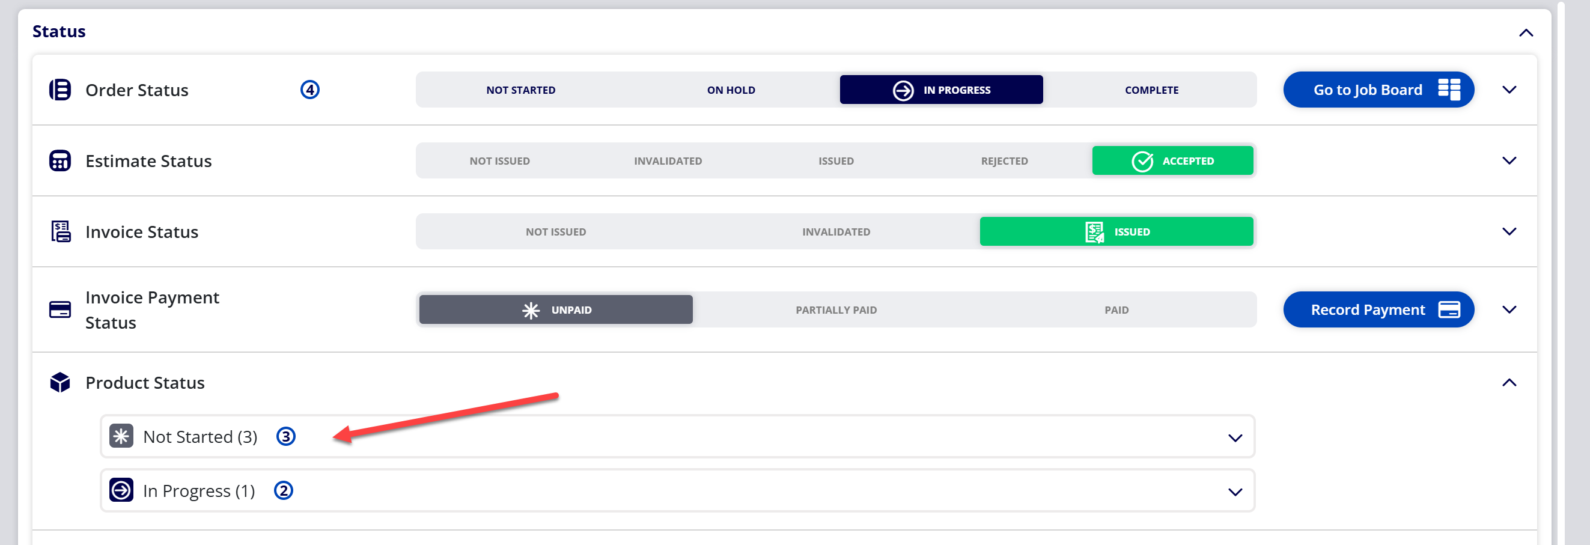1590x545 pixels.
Task: Expand the Estimate Status row
Action: click(1508, 161)
